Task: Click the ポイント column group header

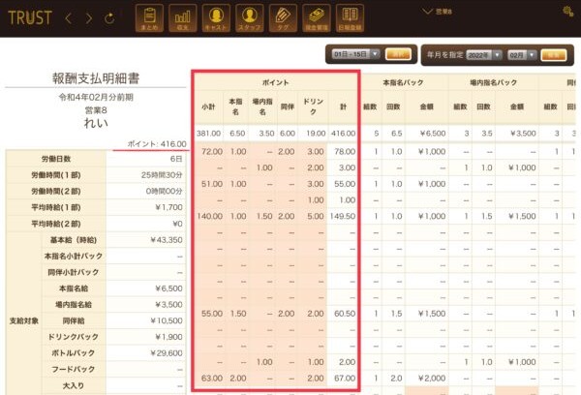Action: [276, 83]
